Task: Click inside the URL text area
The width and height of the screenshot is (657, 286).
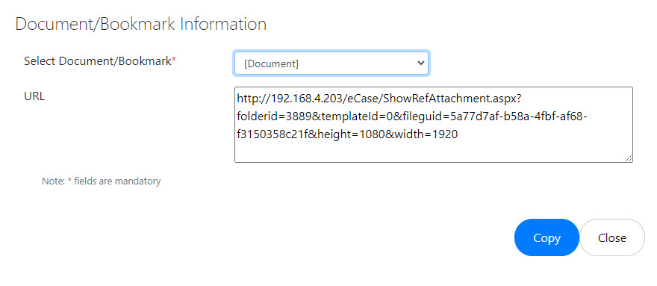Action: click(433, 125)
